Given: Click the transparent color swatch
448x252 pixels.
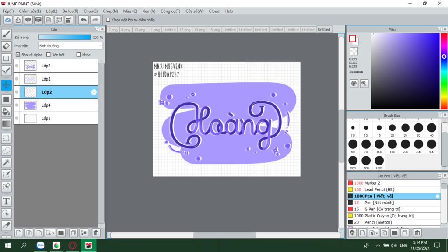Looking at the screenshot, I should (353, 51).
